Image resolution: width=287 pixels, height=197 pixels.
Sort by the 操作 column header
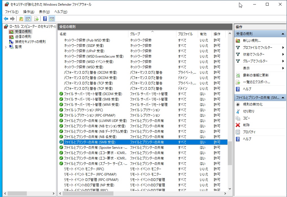pos(219,34)
